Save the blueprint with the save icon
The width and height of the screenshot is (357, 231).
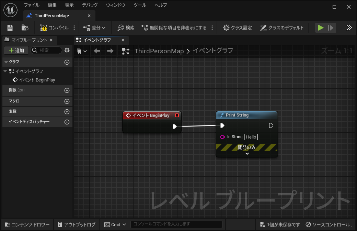point(10,27)
